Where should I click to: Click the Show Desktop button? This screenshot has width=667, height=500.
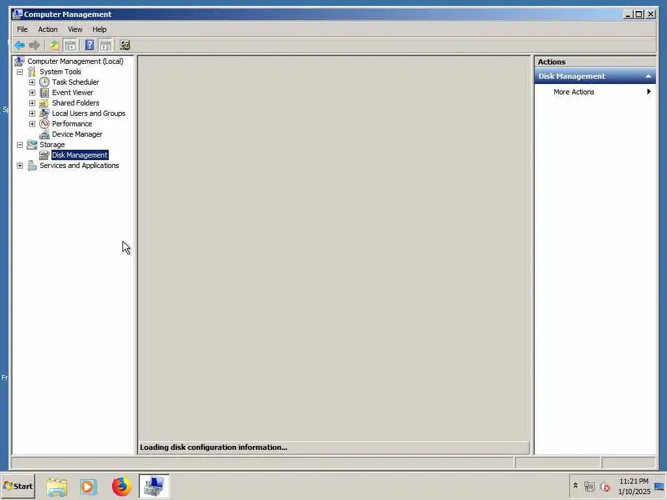660,486
